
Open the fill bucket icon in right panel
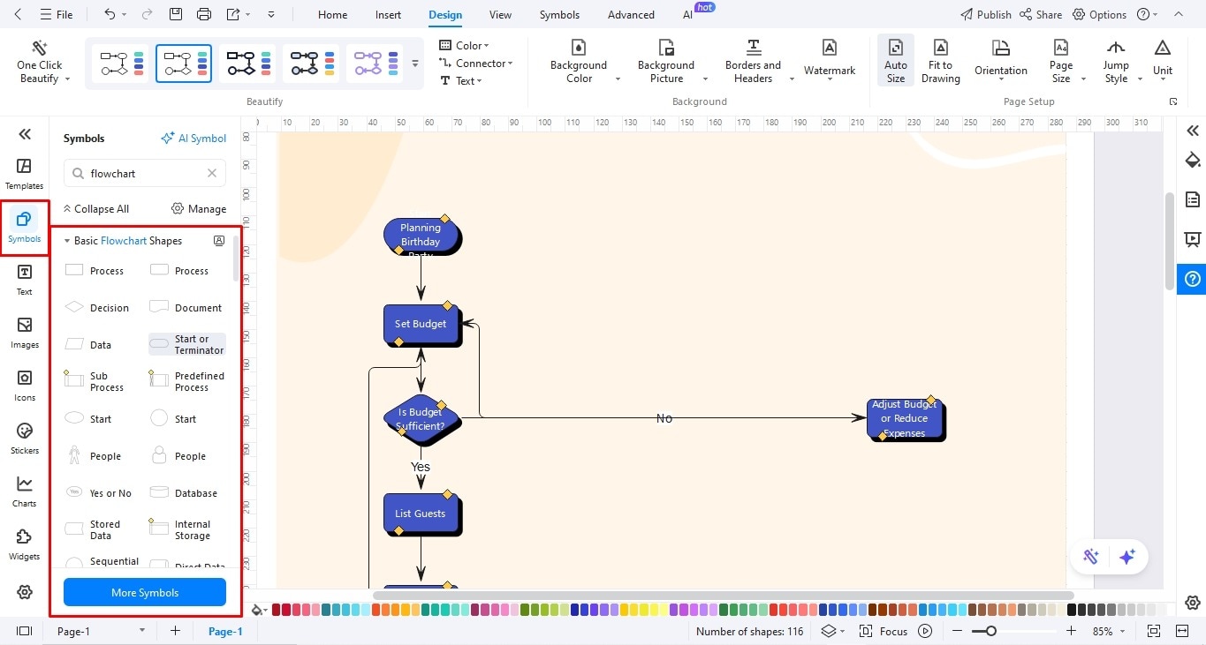(1193, 161)
